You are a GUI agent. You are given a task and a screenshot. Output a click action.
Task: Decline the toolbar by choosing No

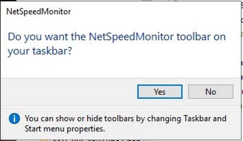tap(210, 92)
